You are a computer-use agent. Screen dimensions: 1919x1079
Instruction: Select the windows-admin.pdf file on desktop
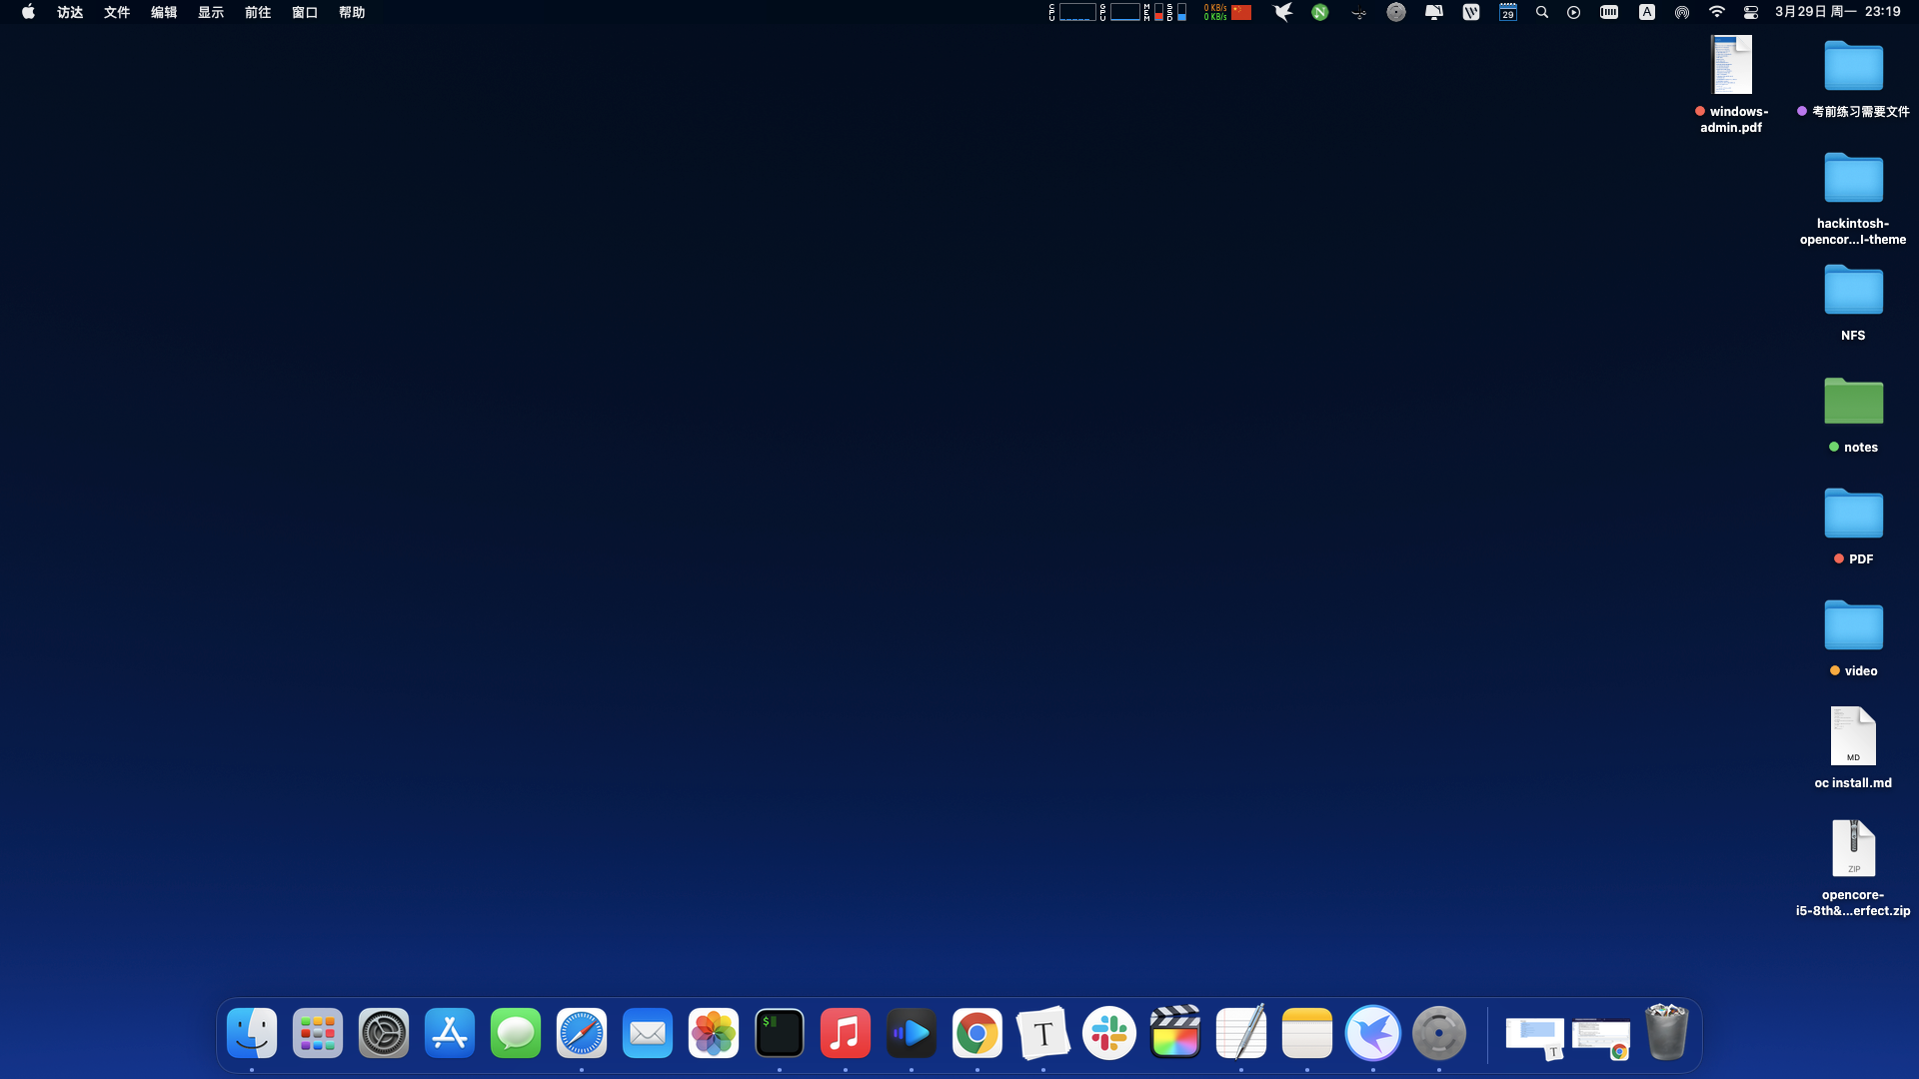1732,84
